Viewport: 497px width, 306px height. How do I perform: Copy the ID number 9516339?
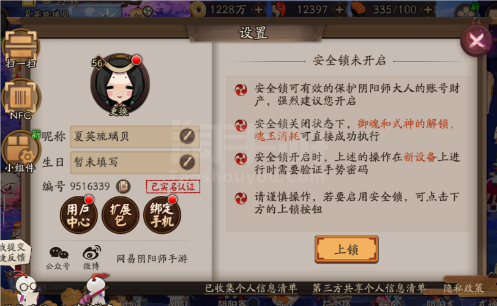123,186
